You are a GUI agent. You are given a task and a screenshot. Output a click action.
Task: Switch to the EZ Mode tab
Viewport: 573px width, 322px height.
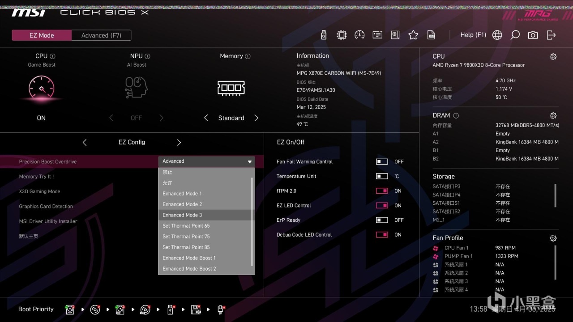(x=42, y=35)
